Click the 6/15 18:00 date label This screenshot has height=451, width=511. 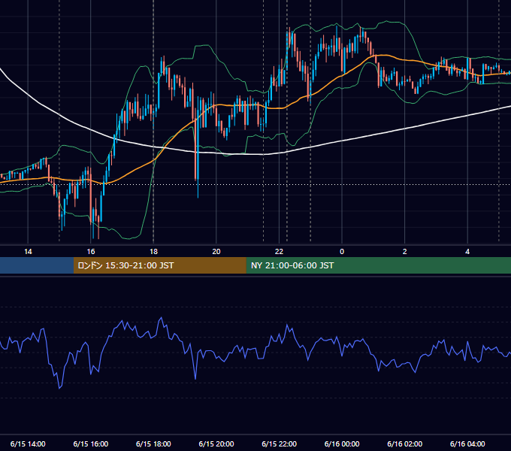point(153,443)
